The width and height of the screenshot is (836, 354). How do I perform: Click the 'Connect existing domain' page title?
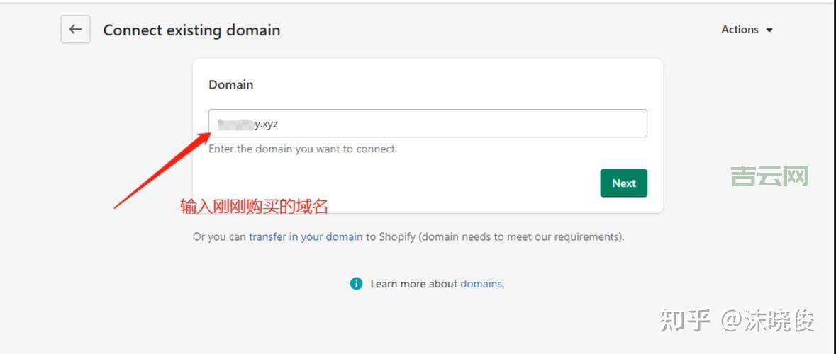coord(191,30)
